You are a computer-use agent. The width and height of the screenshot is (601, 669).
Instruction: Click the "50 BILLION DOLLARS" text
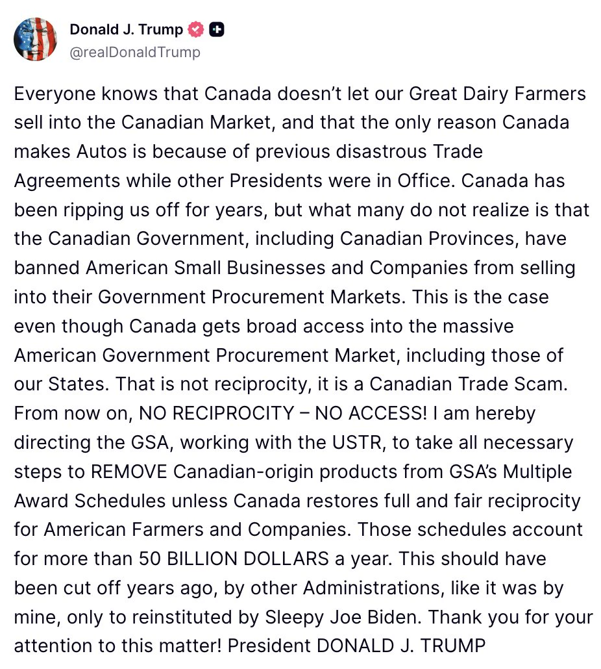[x=234, y=559]
